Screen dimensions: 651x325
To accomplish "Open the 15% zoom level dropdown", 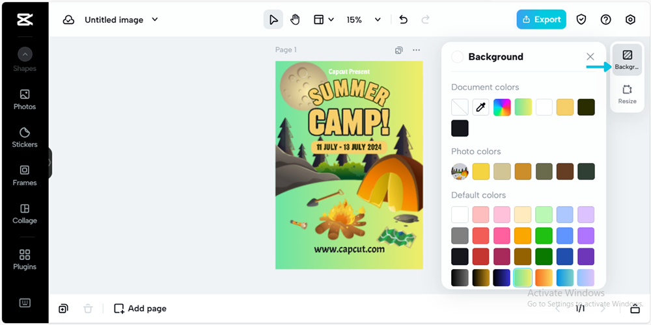I will 363,19.
